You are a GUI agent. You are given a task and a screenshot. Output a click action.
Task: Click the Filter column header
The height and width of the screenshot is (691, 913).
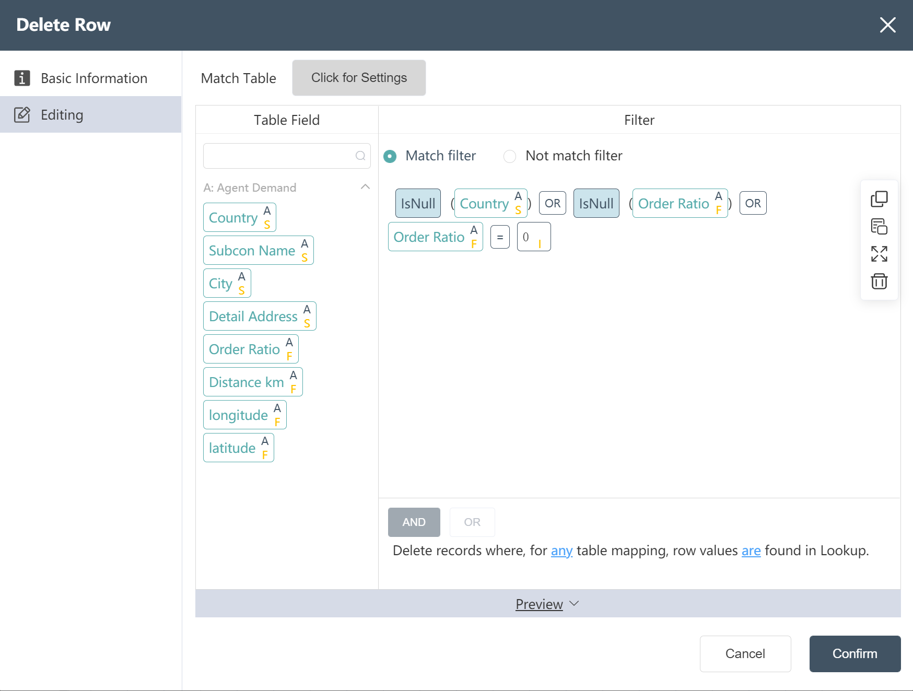pyautogui.click(x=639, y=120)
